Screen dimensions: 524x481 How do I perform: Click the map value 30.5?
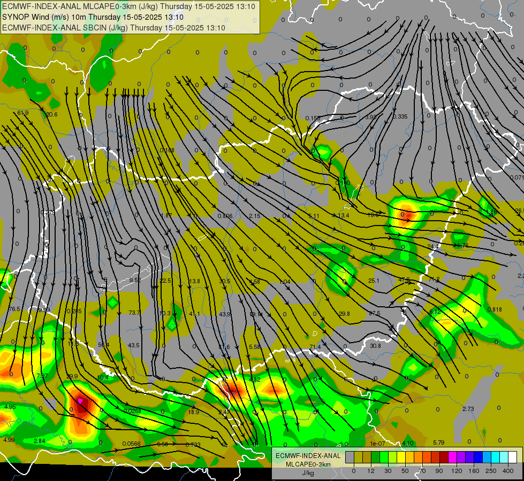[x=225, y=282]
